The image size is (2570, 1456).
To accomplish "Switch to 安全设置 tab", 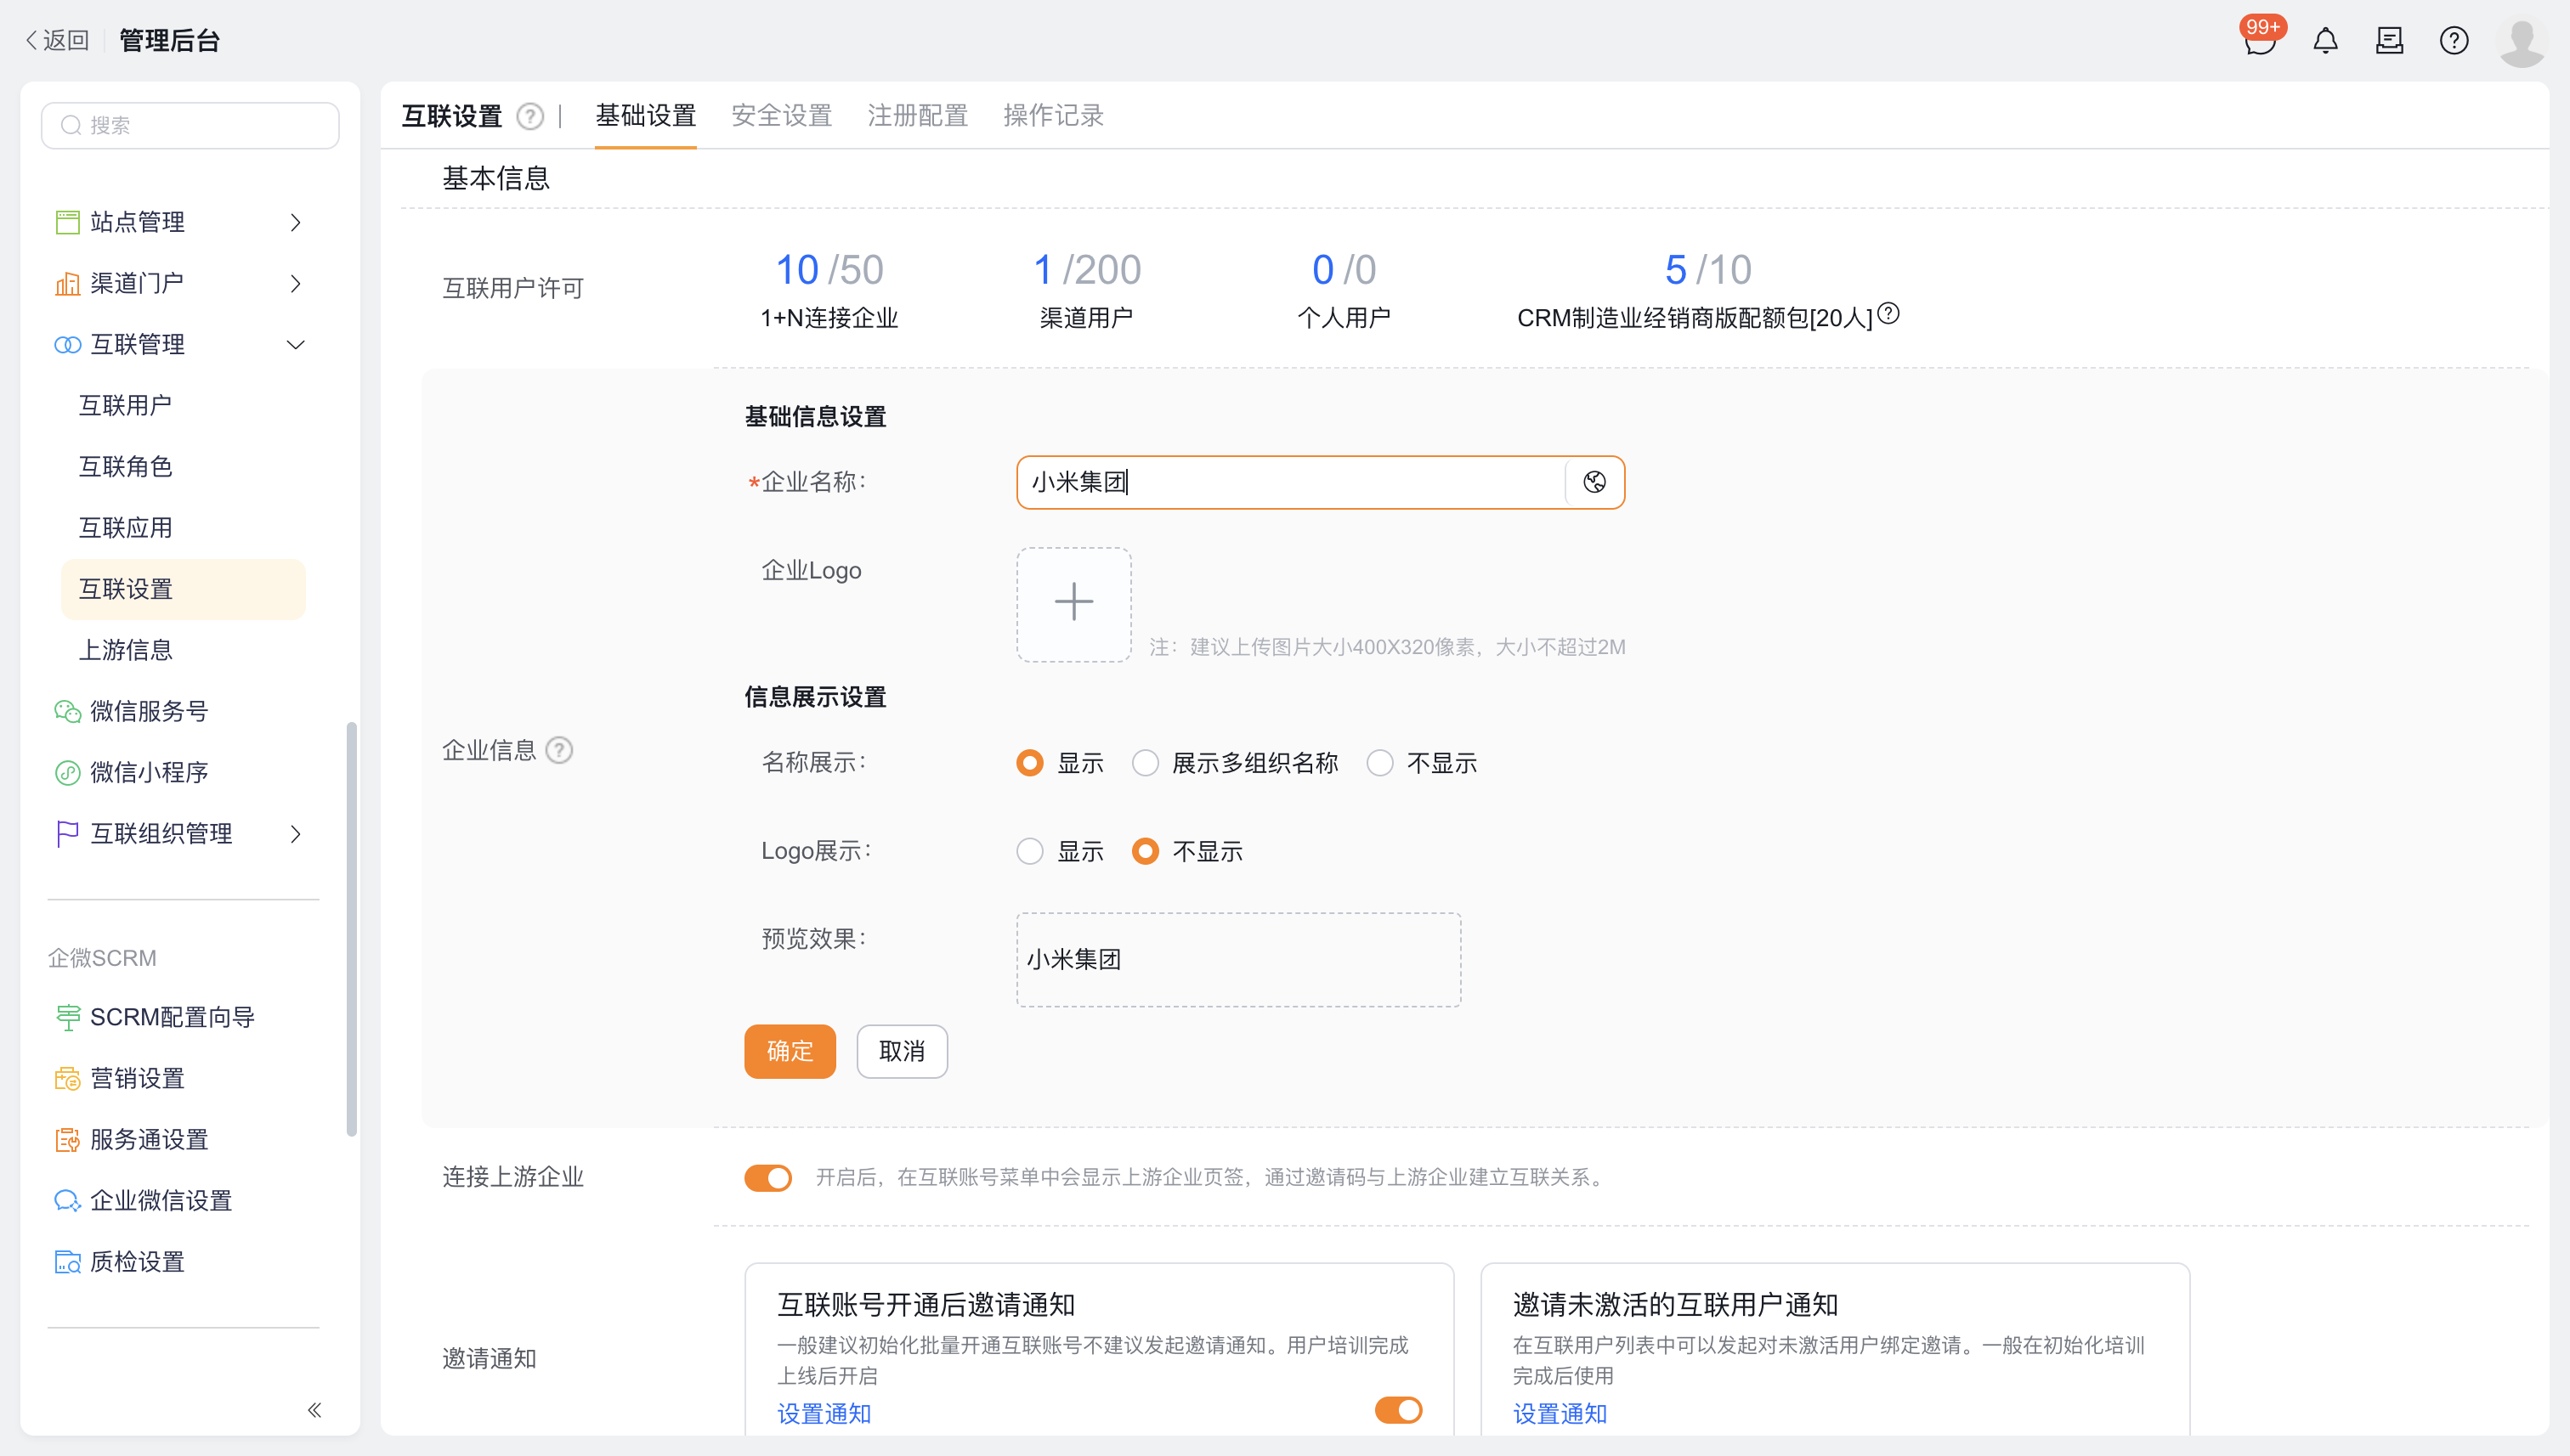I will pyautogui.click(x=781, y=116).
